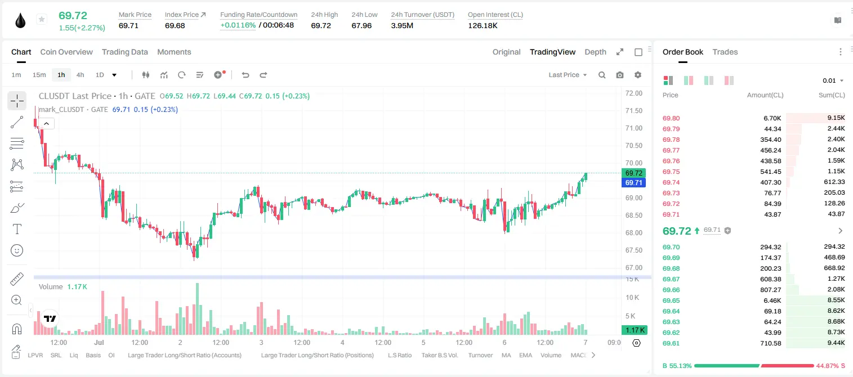Enable the magnet snap mode
This screenshot has width=853, height=377.
click(17, 329)
